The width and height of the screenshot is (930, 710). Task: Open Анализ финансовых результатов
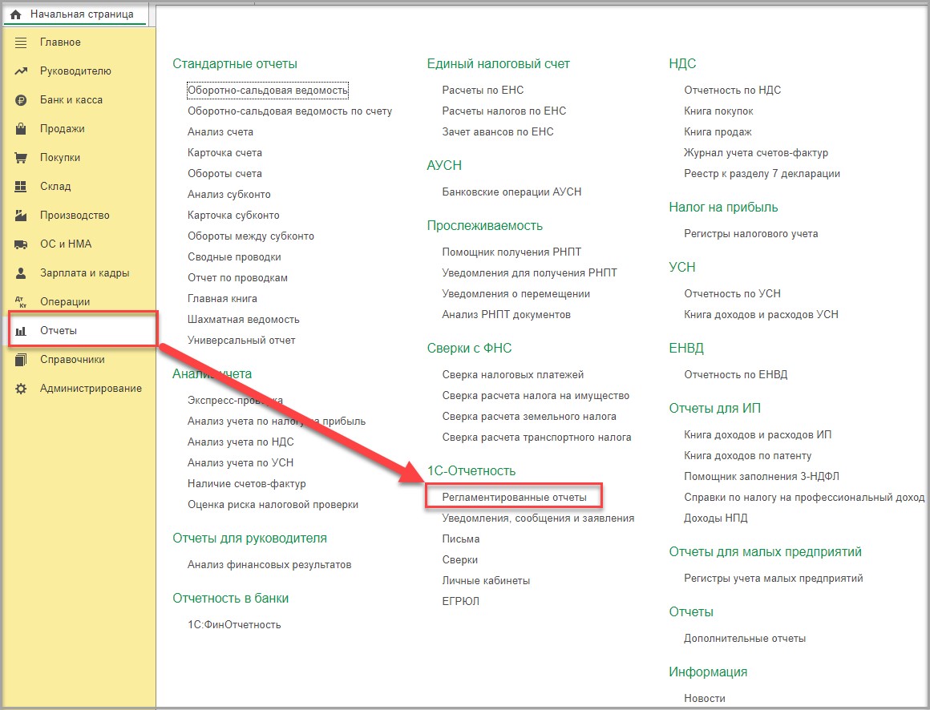point(269,564)
